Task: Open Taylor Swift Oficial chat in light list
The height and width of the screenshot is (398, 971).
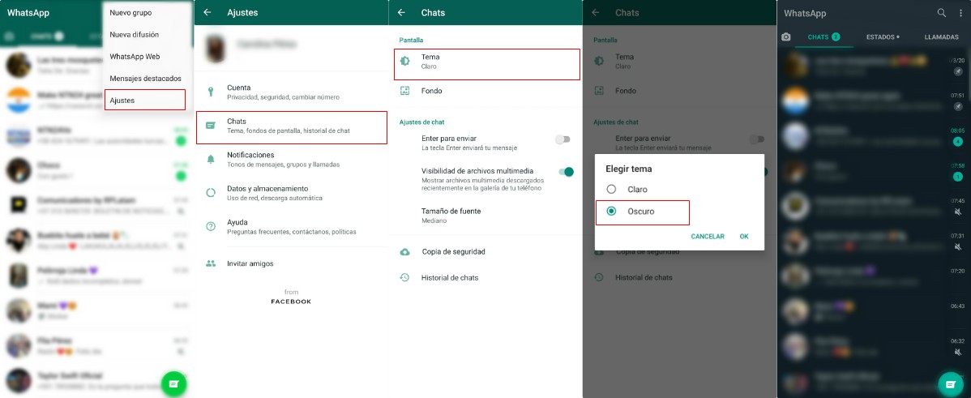Action: [96, 379]
